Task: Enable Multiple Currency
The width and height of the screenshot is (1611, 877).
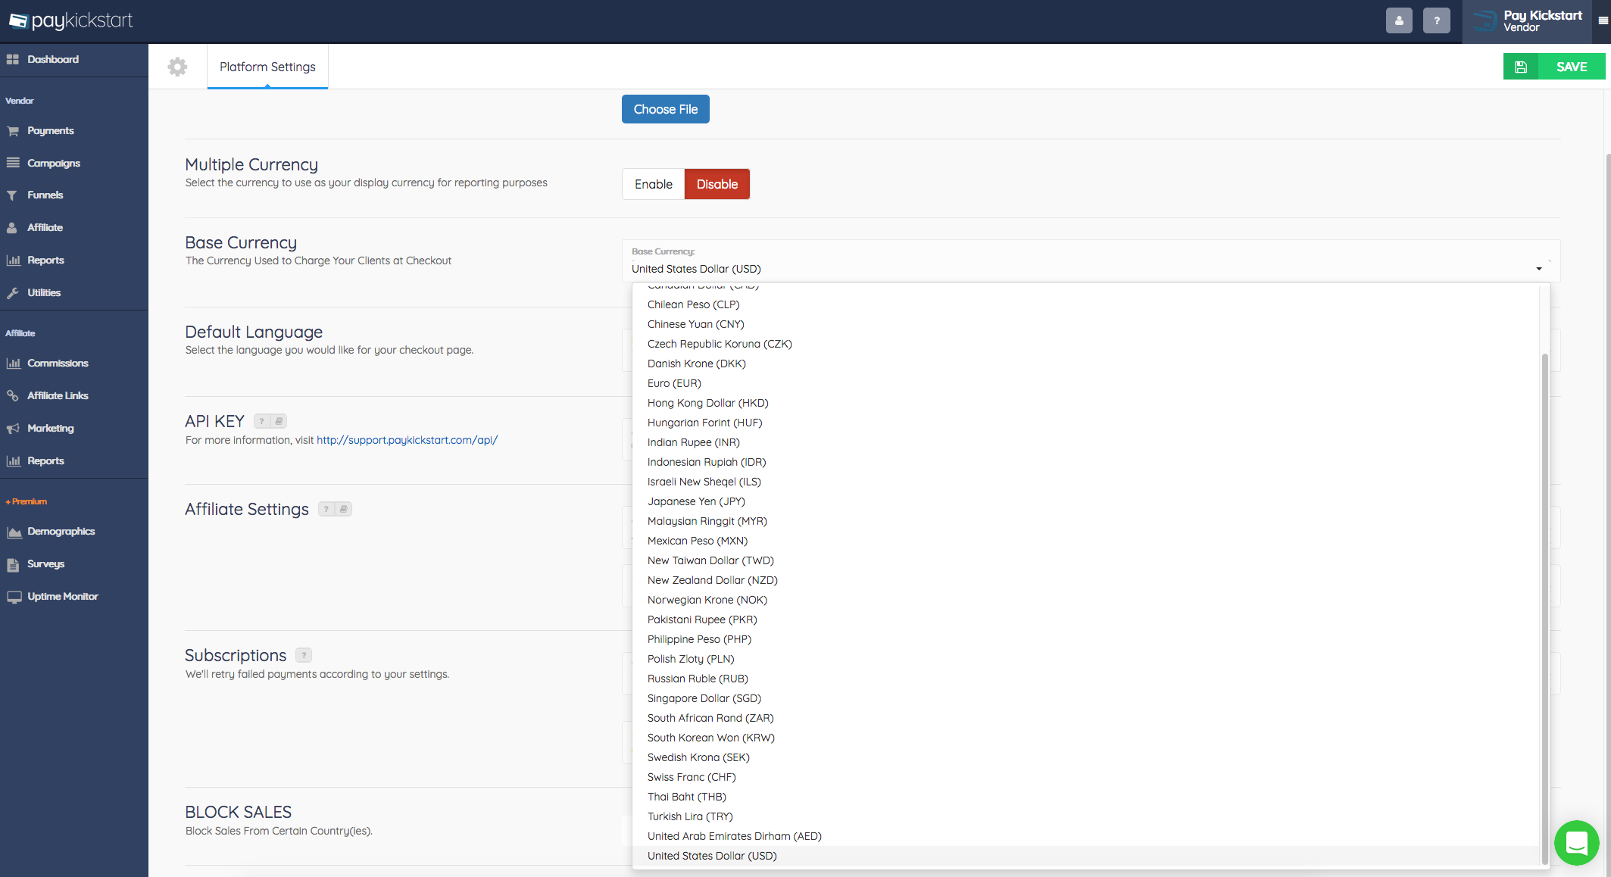Action: click(653, 184)
